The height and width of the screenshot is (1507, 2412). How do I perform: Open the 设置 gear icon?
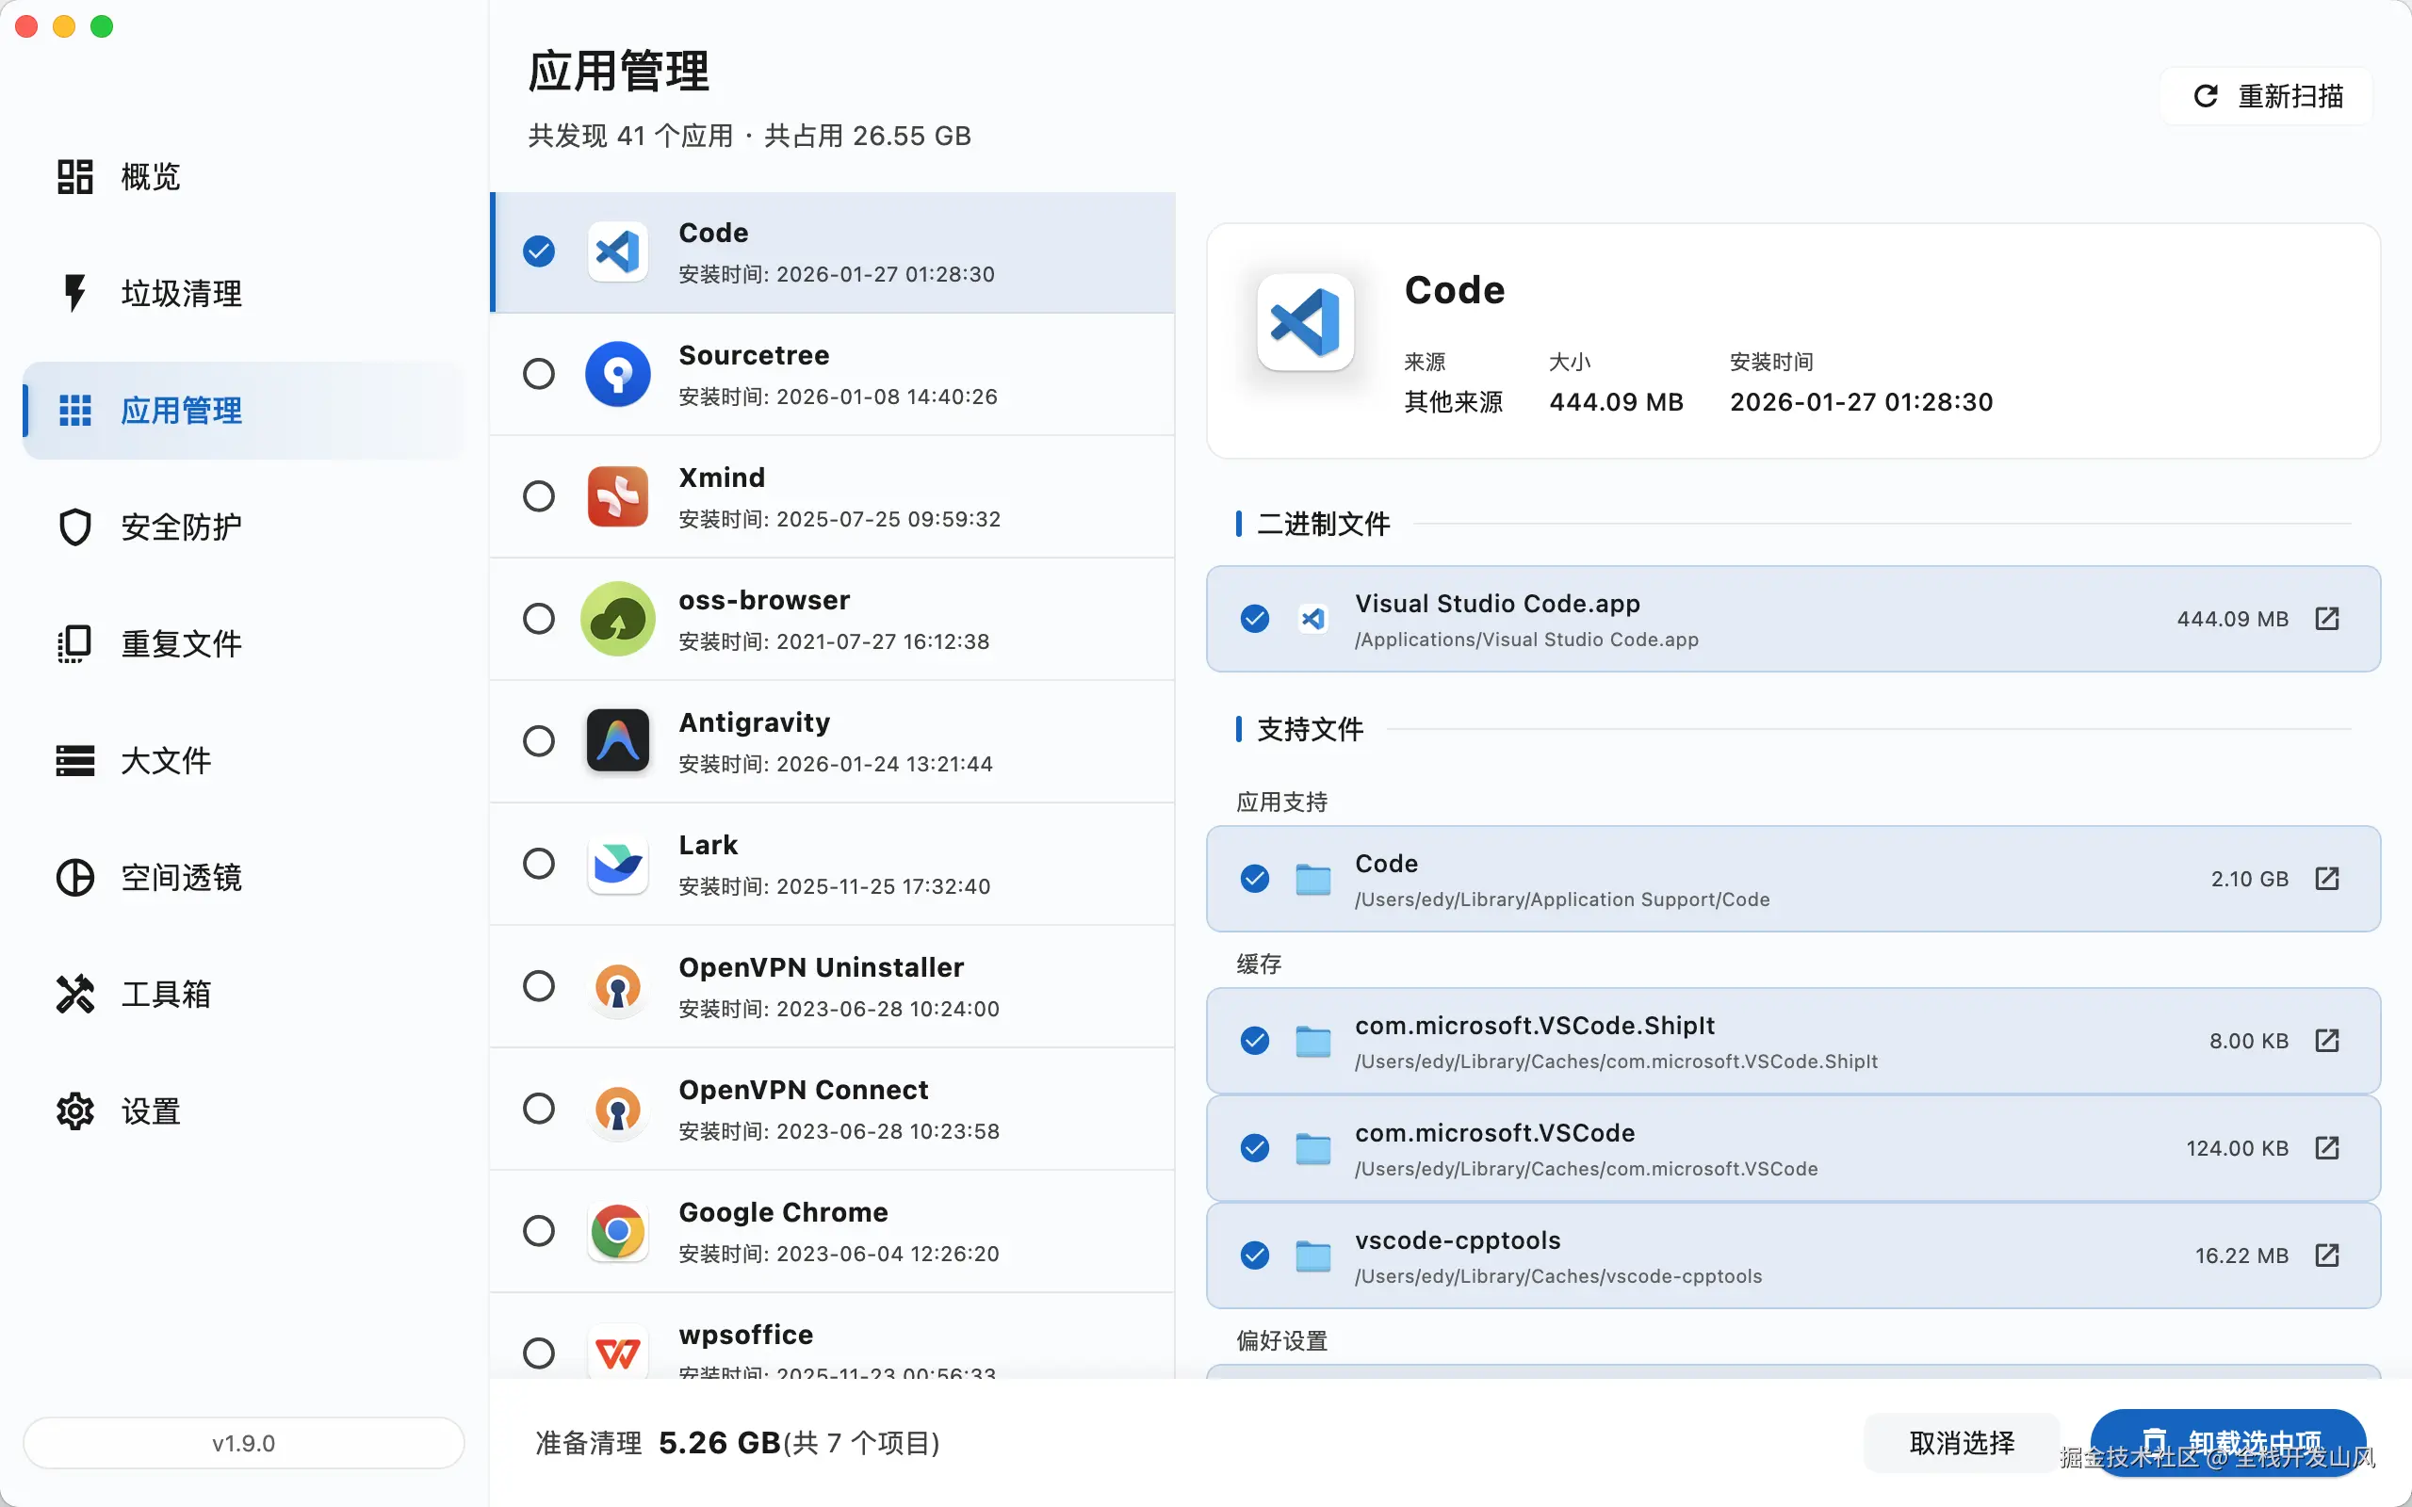[74, 1110]
